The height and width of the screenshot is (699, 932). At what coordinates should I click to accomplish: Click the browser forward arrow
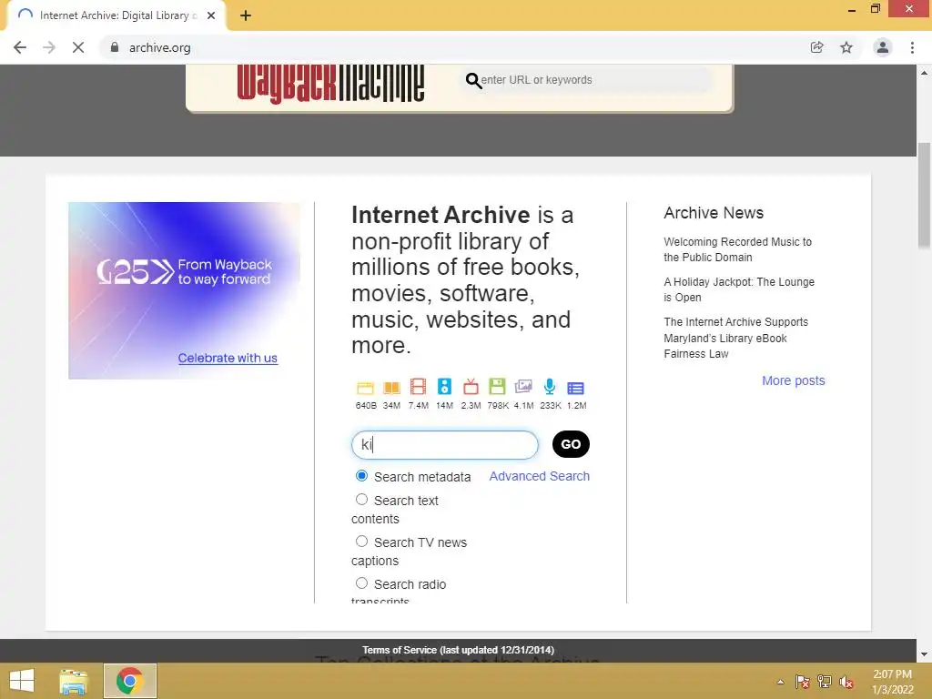(x=49, y=47)
